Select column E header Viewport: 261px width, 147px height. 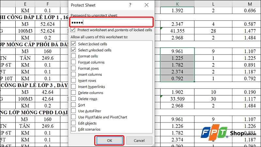pos(25,4)
